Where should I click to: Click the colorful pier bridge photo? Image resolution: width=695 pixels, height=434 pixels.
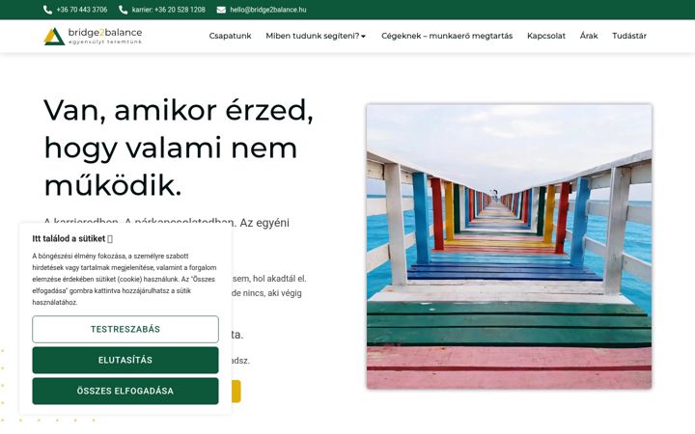pyautogui.click(x=509, y=247)
